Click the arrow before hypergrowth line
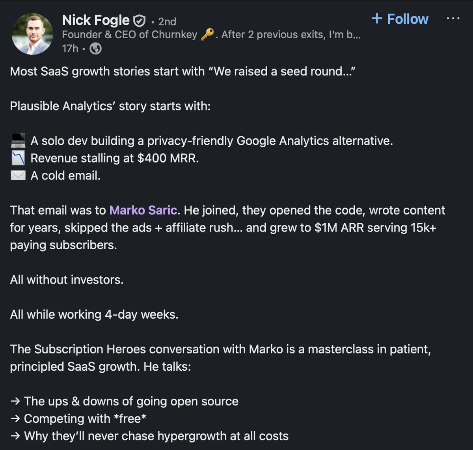 (15, 436)
